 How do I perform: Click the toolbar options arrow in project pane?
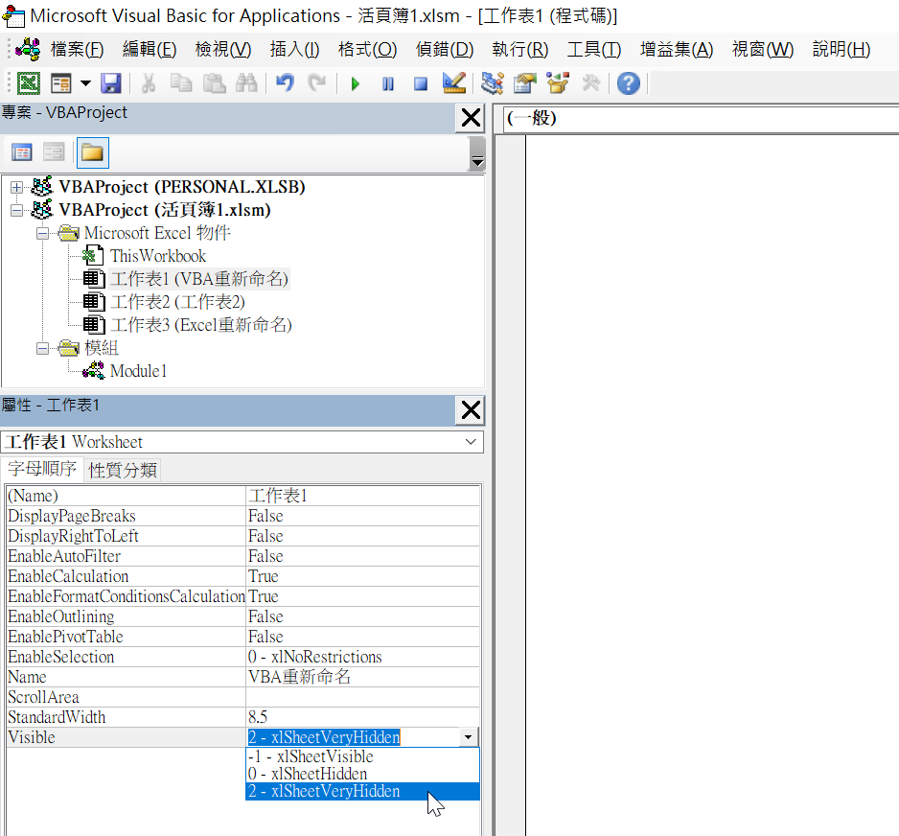(x=477, y=154)
